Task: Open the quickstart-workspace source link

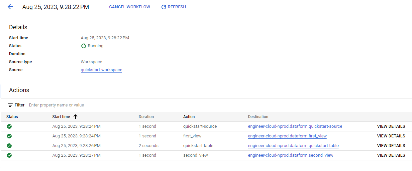Action: 101,70
